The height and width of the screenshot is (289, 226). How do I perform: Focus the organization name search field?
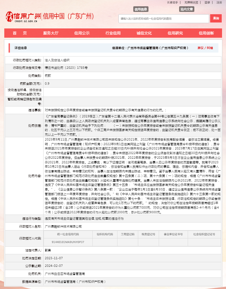point(164,19)
